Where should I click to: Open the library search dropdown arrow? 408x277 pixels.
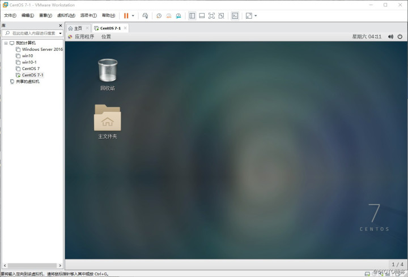click(61, 33)
